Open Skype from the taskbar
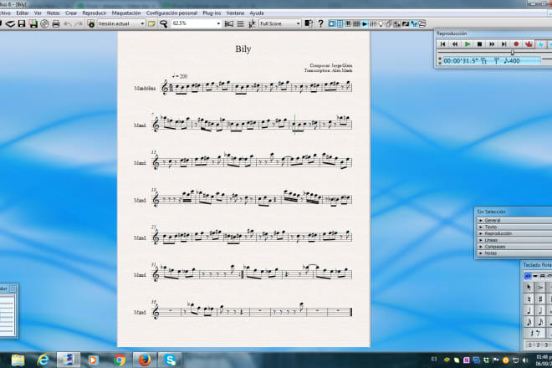This screenshot has height=368, width=552. click(x=170, y=360)
